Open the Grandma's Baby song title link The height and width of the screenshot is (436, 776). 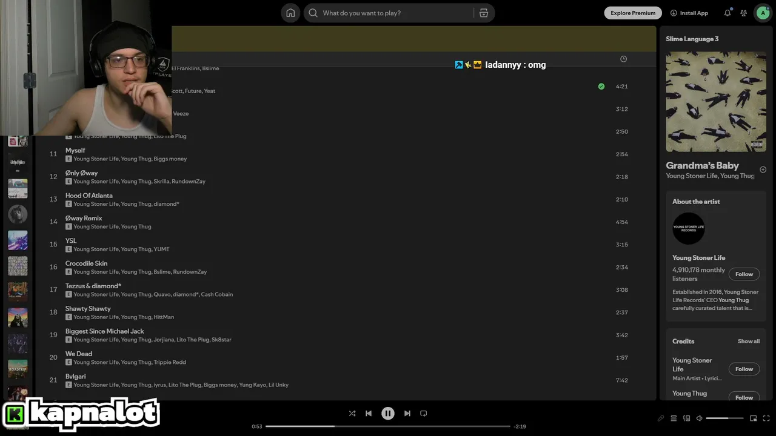coord(702,165)
